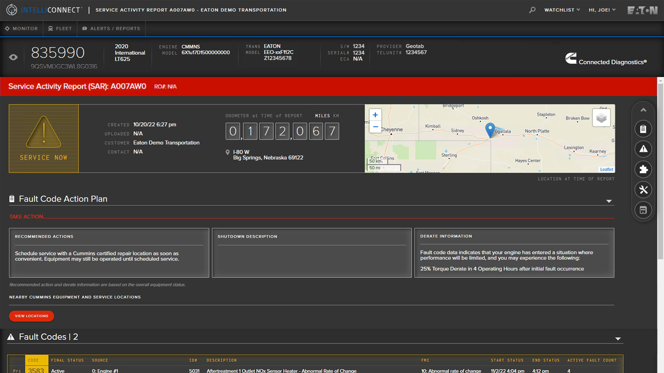The height and width of the screenshot is (373, 664).
Task: Toggle the eye visibility icon beside 835990
Action: tap(13, 57)
